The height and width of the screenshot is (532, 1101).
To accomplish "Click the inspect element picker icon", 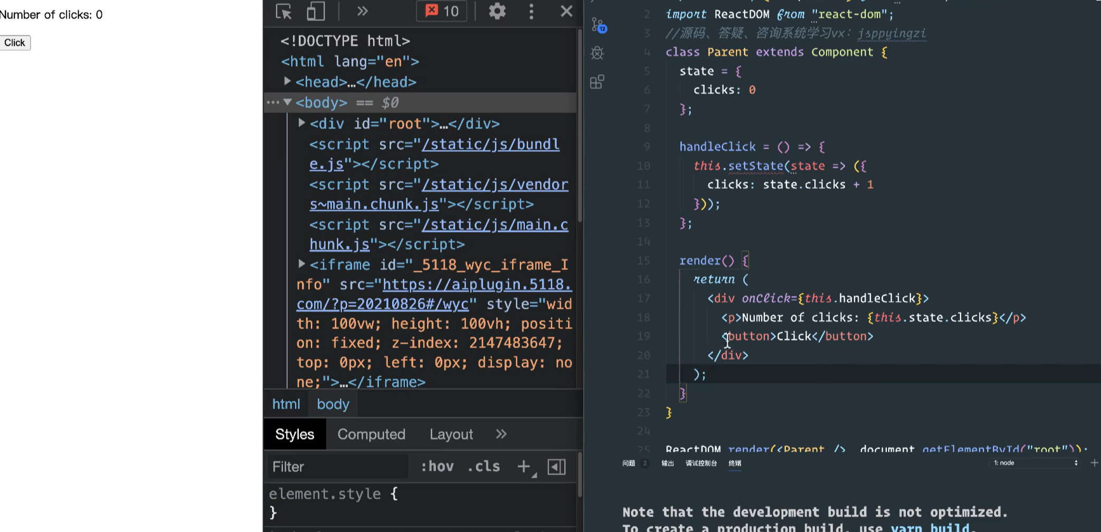I will pyautogui.click(x=284, y=11).
